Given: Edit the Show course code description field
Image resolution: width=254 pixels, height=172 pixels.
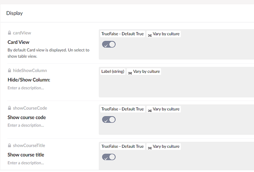Looking at the screenshot, I should [26, 125].
